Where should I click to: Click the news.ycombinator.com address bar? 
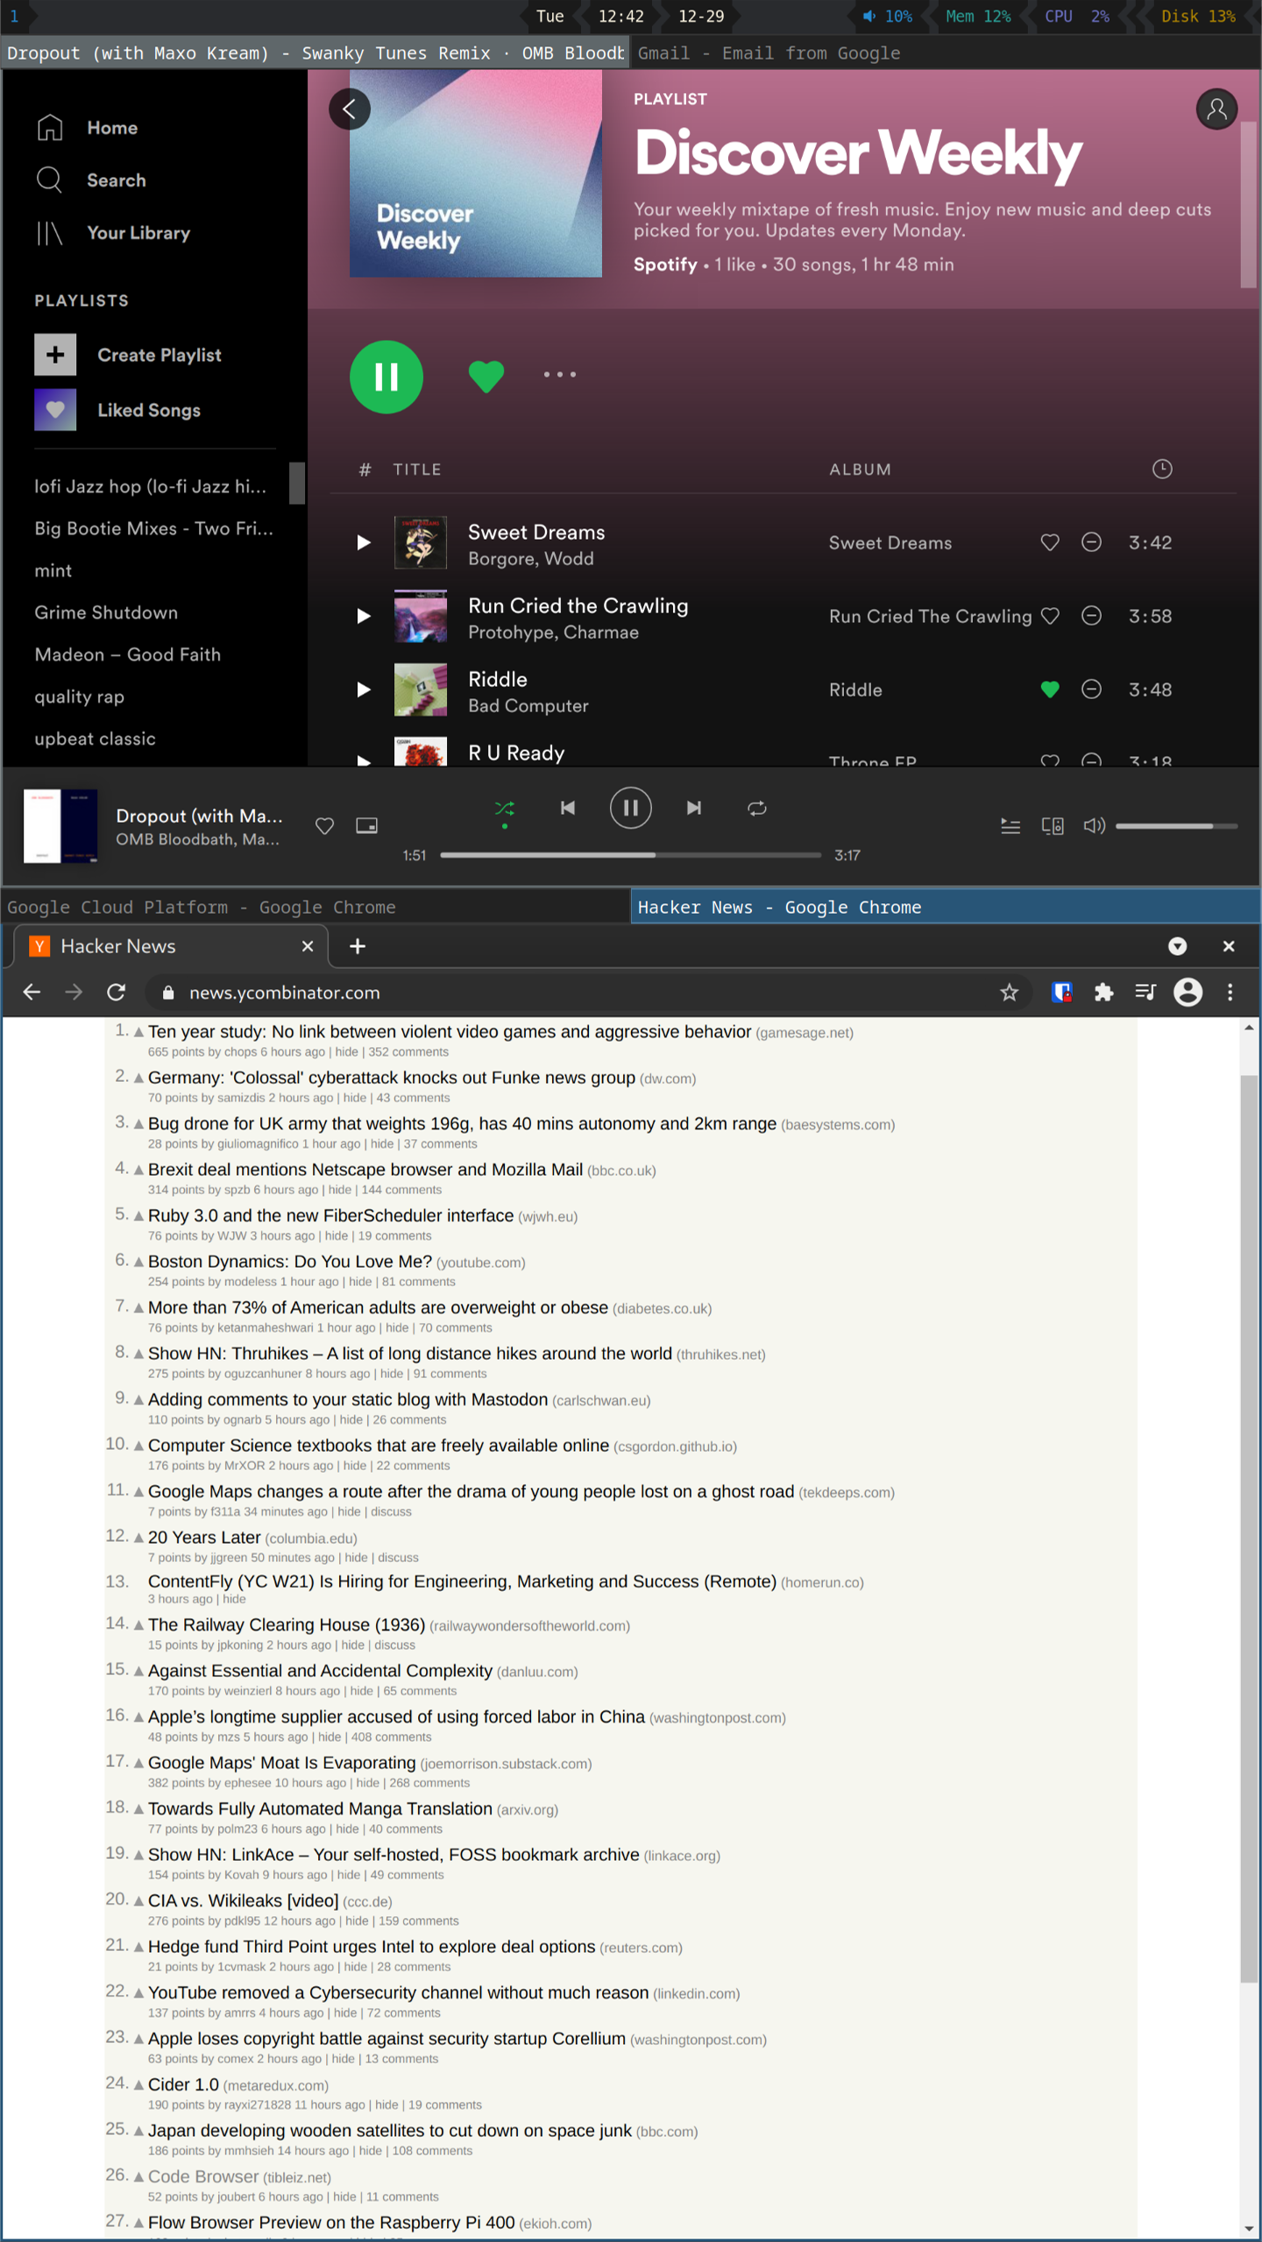589,993
